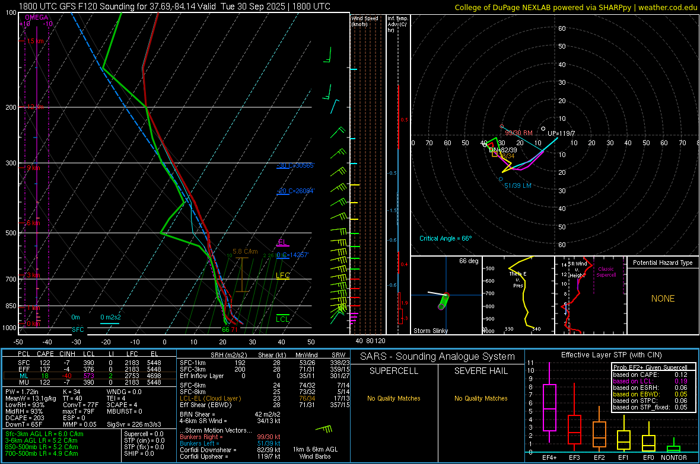Click 'Sfc-3km AGL LR = 6.0 C/km' row
700x464 pixels.
pyautogui.click(x=44, y=434)
